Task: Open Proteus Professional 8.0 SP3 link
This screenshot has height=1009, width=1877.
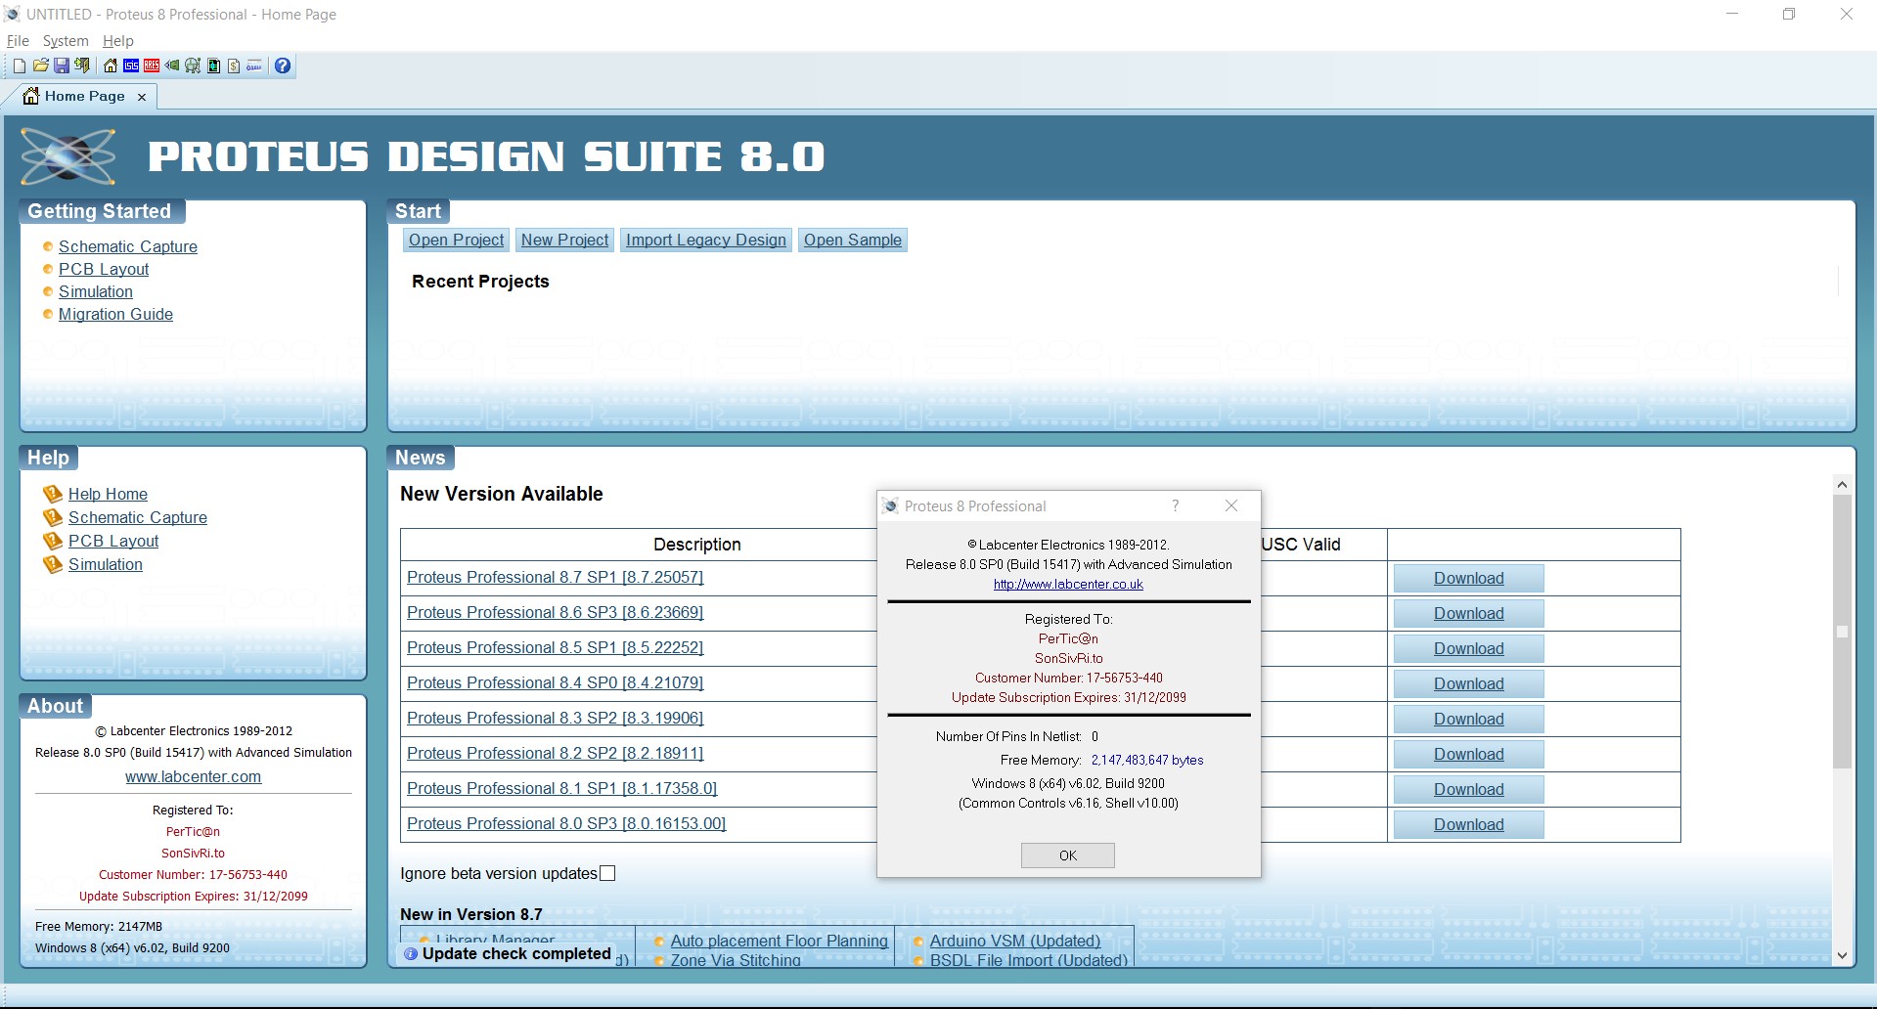Action: click(x=566, y=823)
